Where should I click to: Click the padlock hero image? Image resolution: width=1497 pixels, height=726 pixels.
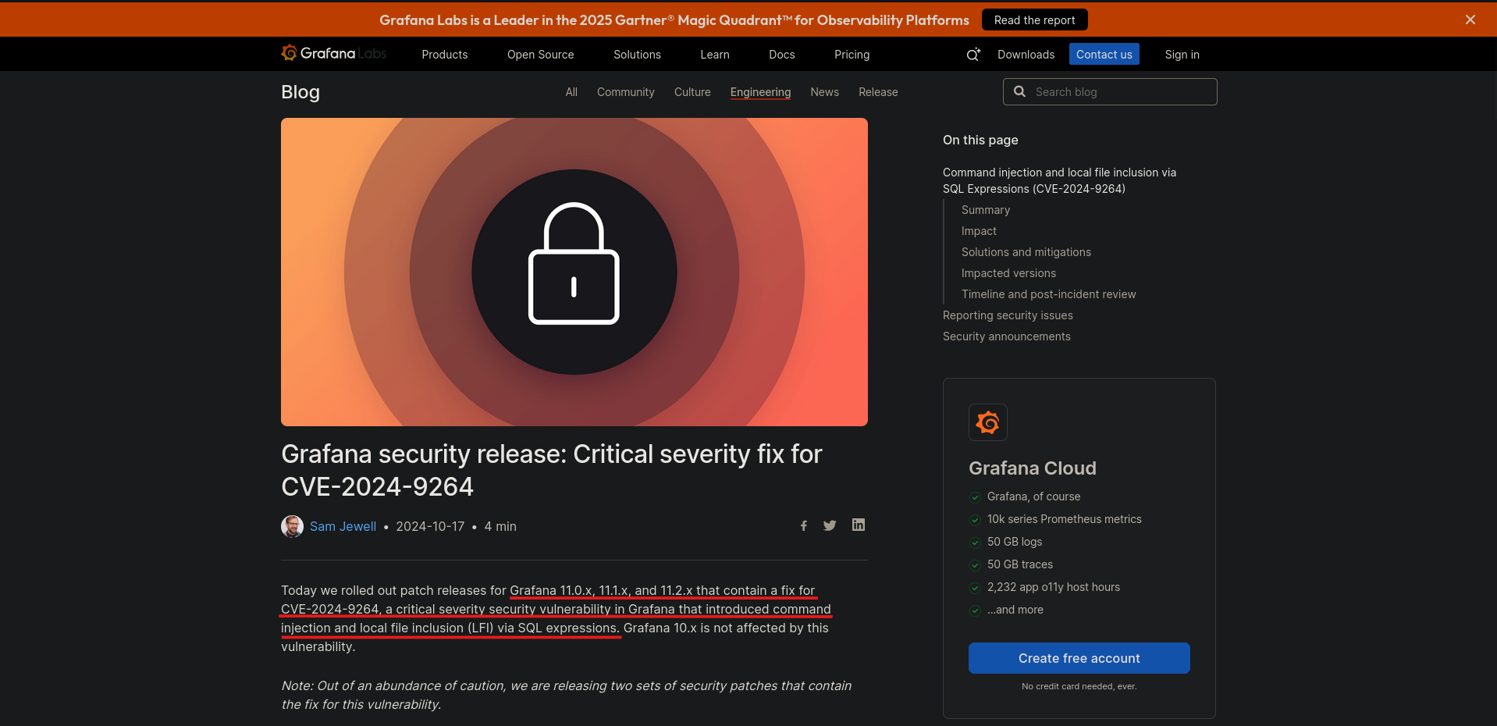click(x=574, y=272)
